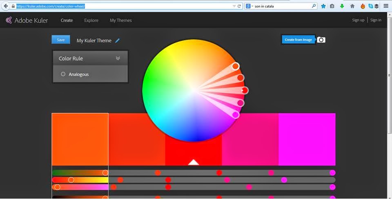This screenshot has width=392, height=199.
Task: Click the red-to-yellow gradient slider knob
Action: point(71,180)
